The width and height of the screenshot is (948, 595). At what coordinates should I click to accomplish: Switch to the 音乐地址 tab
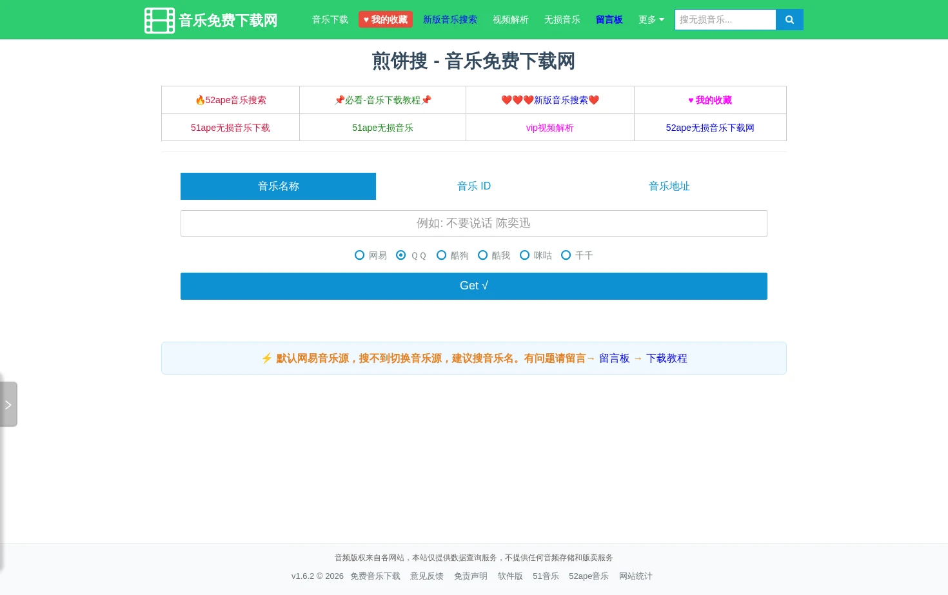(669, 186)
